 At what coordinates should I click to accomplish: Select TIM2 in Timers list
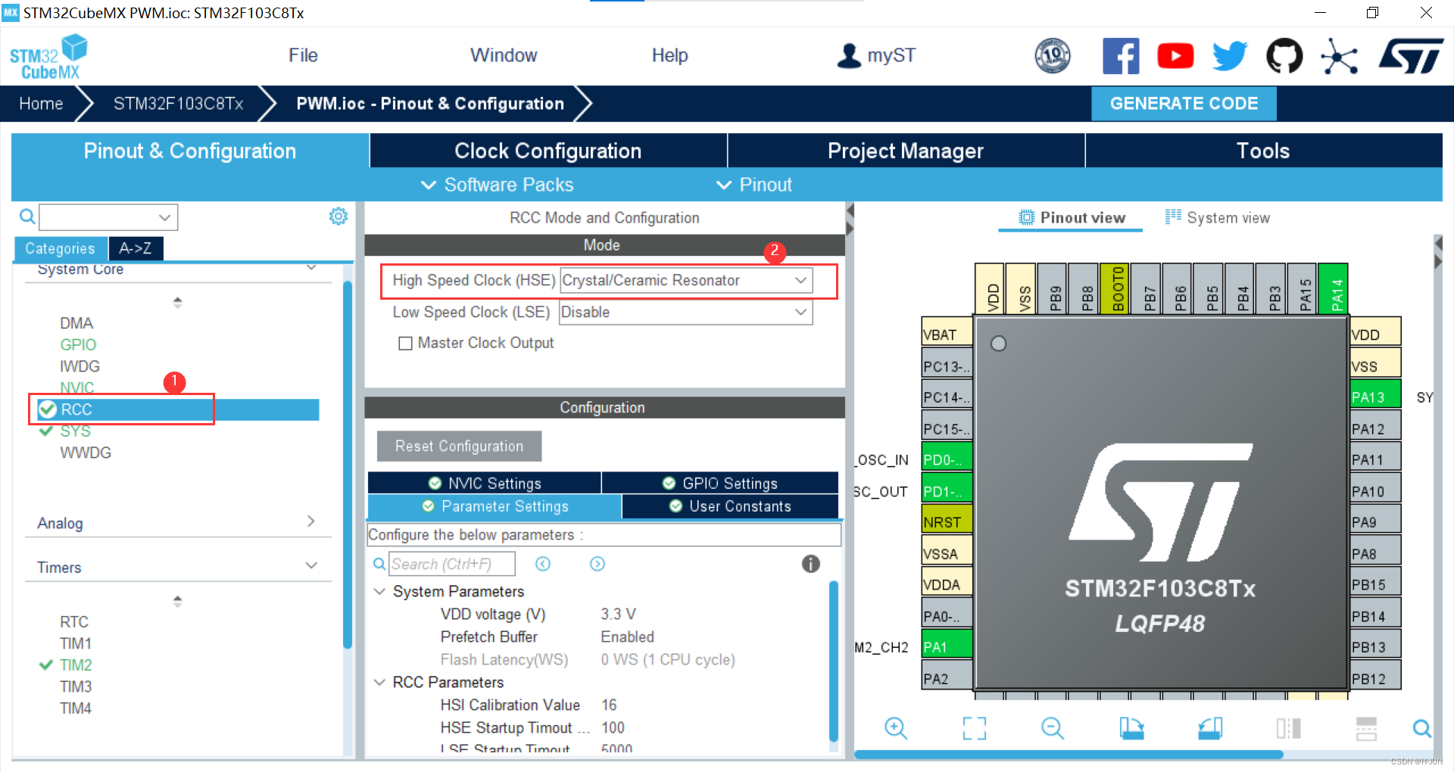[x=76, y=665]
